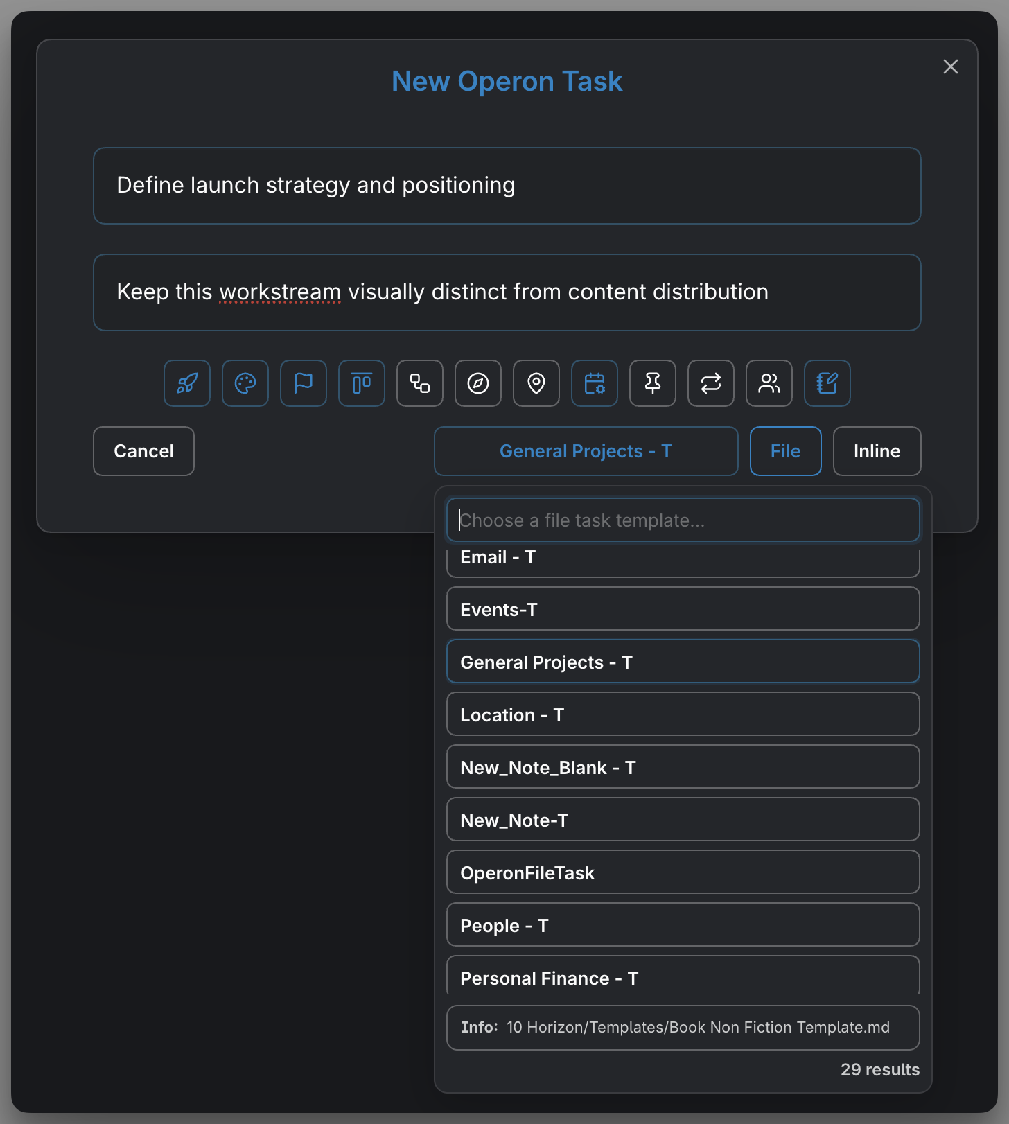The width and height of the screenshot is (1009, 1124).
Task: Click the Cancel button
Action: pyautogui.click(x=143, y=451)
